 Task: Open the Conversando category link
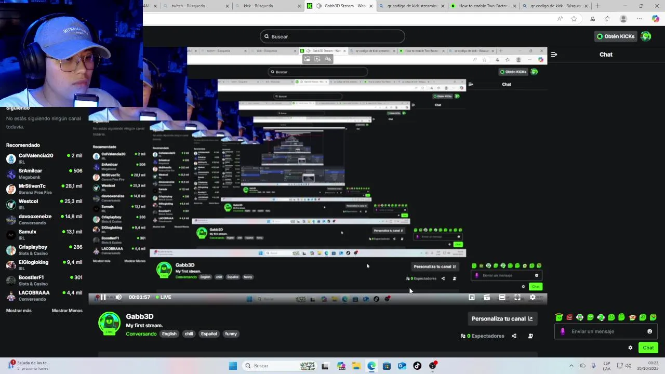pyautogui.click(x=141, y=333)
